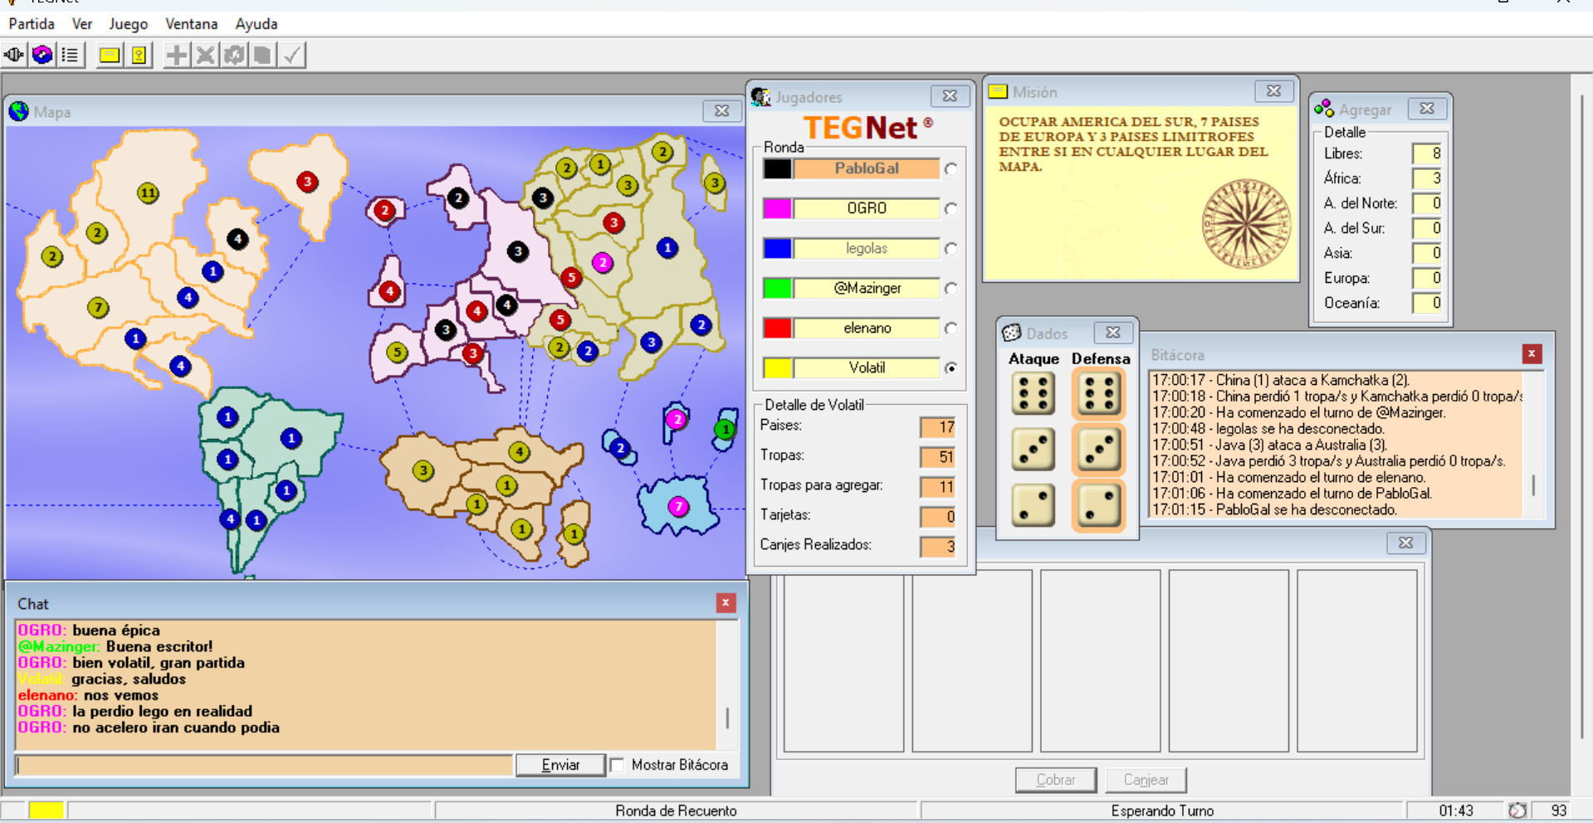This screenshot has width=1593, height=823.
Task: Select the radio button beside PabloGal
Action: point(951,169)
